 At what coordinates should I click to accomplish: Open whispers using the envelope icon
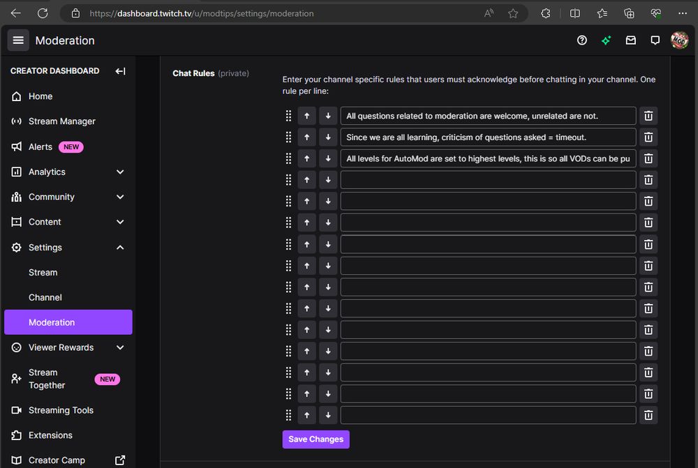coord(630,40)
